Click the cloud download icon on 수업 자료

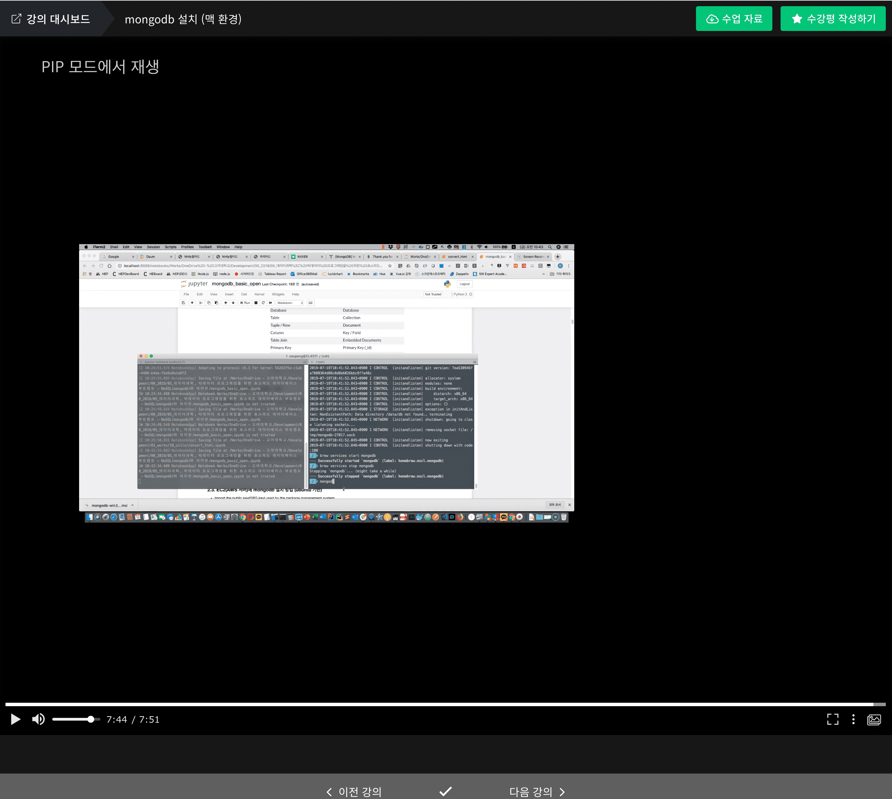[x=712, y=19]
